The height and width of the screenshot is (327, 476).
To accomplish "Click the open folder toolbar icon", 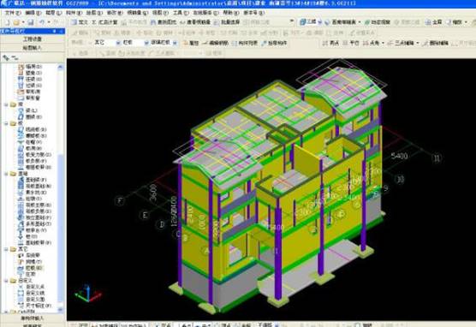I will [x=16, y=22].
